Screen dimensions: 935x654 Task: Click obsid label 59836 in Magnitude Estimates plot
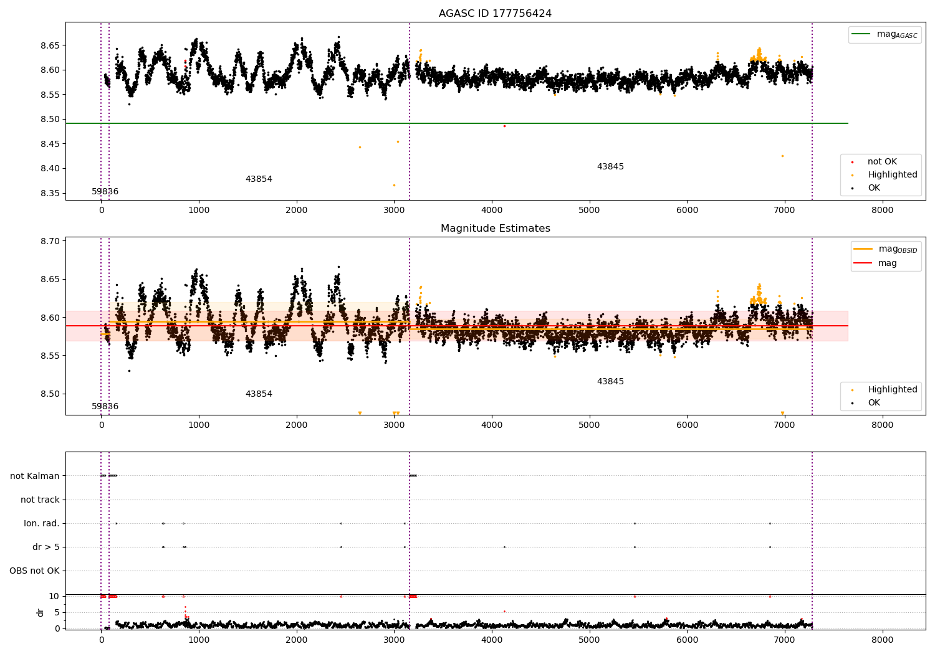click(105, 407)
